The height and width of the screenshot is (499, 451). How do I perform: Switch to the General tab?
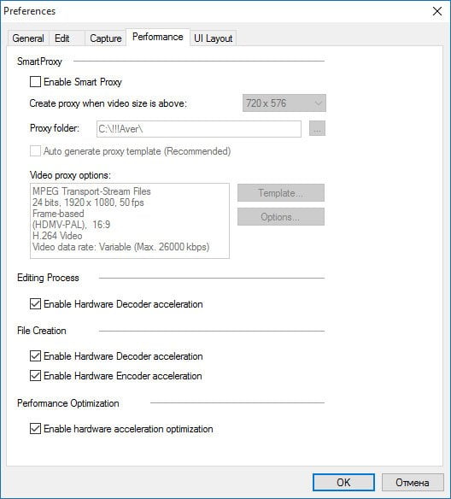coord(28,38)
